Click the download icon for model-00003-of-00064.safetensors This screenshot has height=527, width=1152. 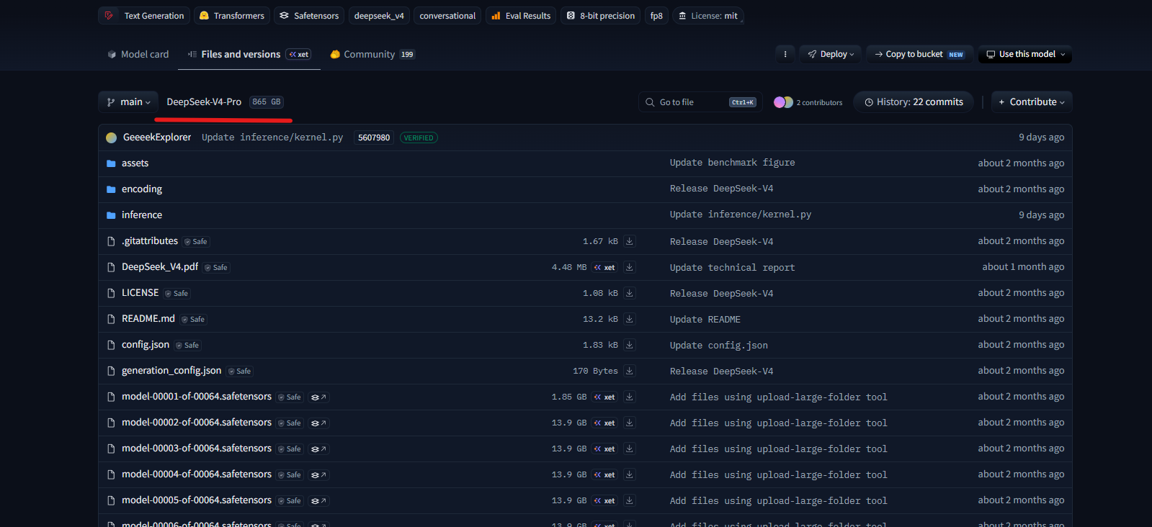coord(629,449)
